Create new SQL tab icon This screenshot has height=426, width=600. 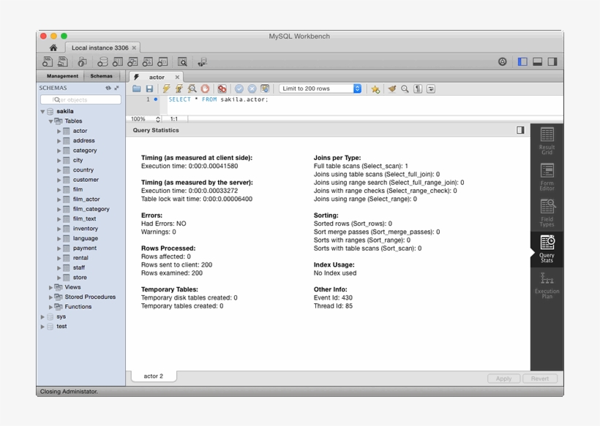point(48,61)
